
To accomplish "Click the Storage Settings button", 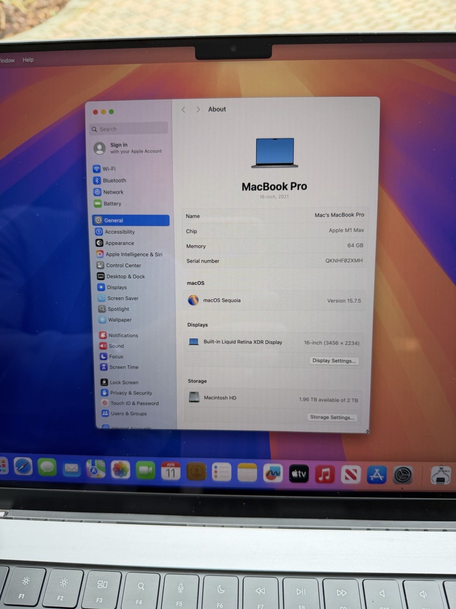I will click(332, 417).
